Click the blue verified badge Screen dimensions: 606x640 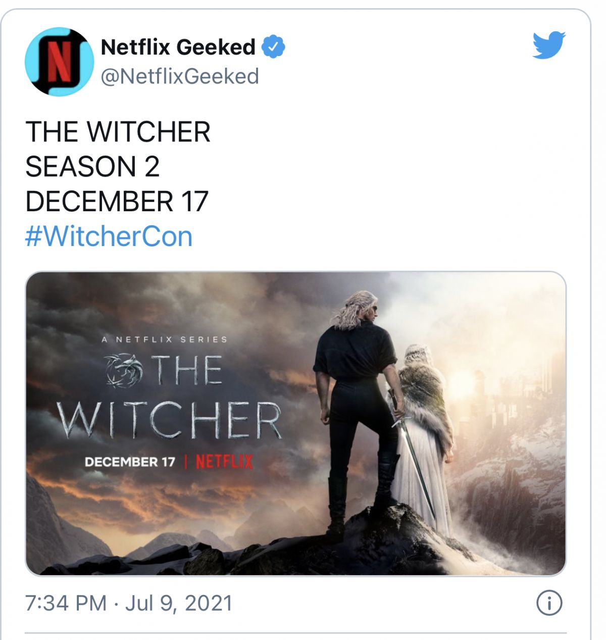(x=273, y=47)
